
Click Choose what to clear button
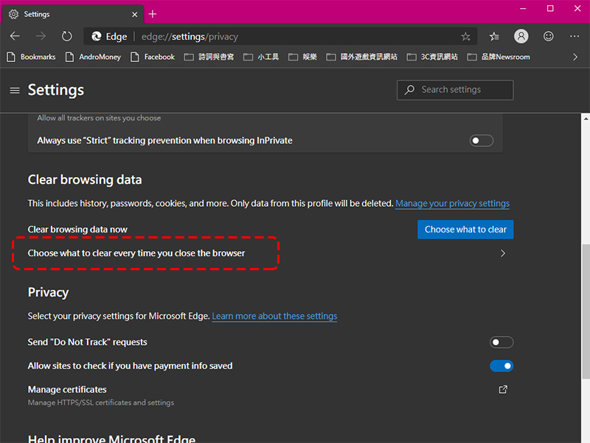(465, 230)
